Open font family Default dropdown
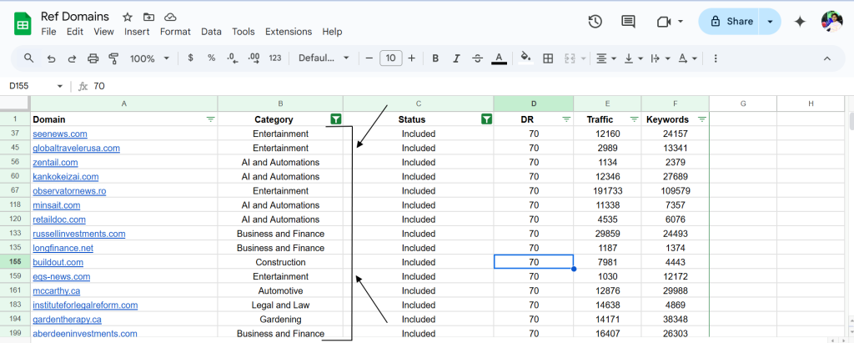The image size is (854, 343). pos(324,58)
